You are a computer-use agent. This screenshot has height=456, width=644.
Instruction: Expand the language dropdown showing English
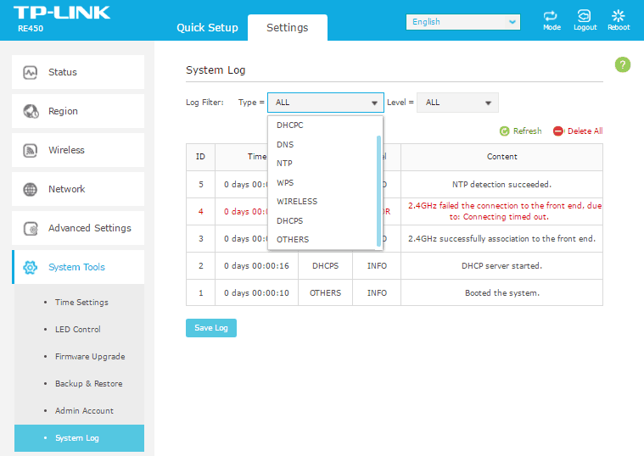[x=462, y=22]
